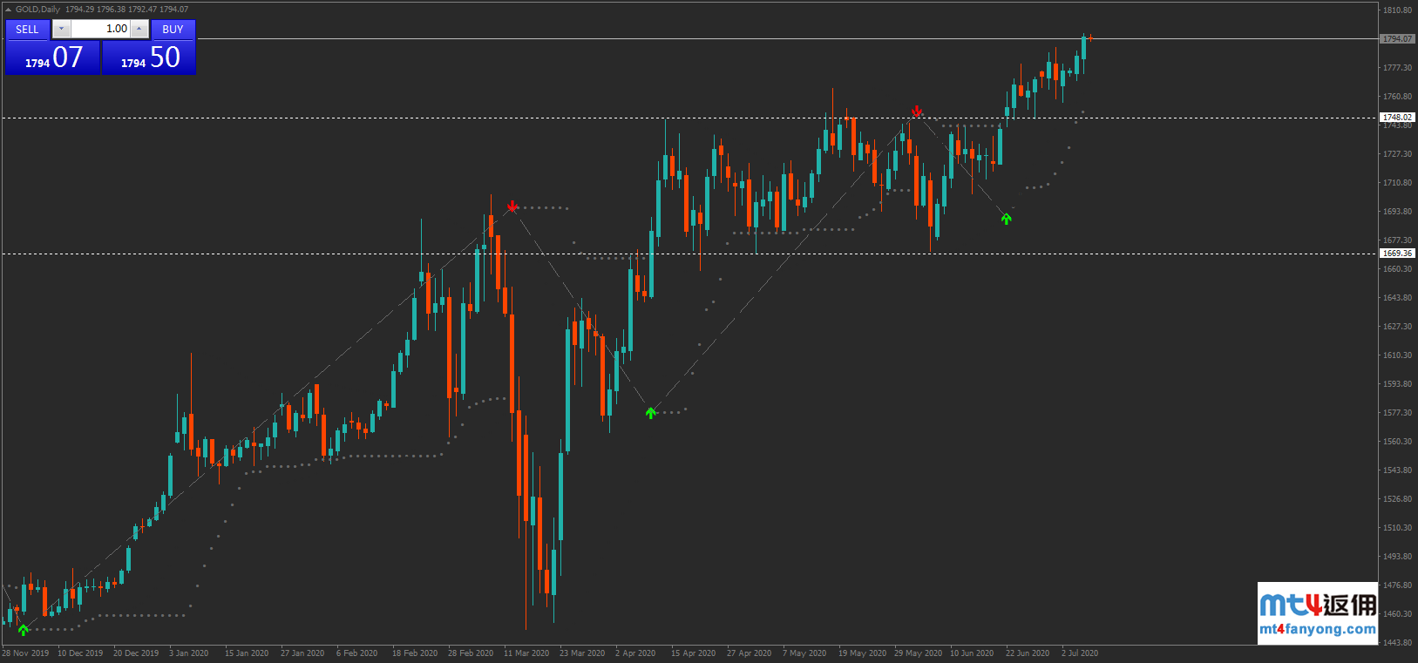The width and height of the screenshot is (1418, 663).
Task: Click the current price tag 1794.07 on the axis
Action: (1396, 39)
